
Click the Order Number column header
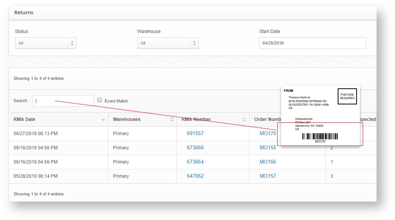pyautogui.click(x=268, y=119)
